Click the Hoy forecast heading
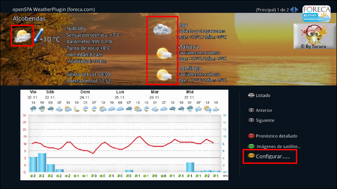 point(182,25)
